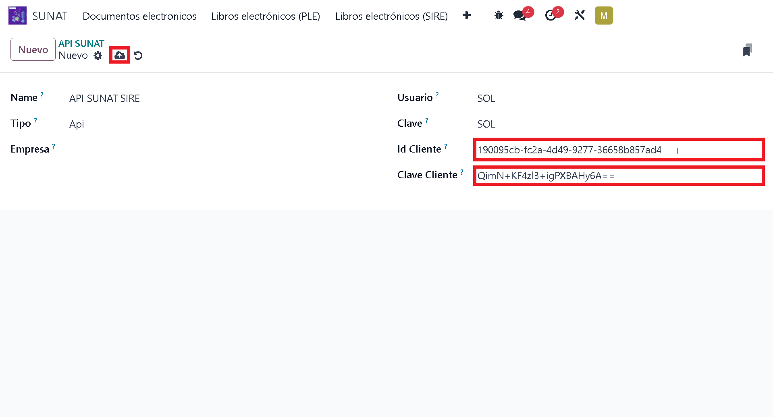The height and width of the screenshot is (417, 773).
Task: Click the wrench and screwdriver tools icon
Action: tap(580, 16)
